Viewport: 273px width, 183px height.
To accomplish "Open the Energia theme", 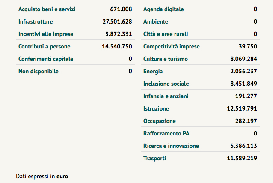I will coord(153,71).
